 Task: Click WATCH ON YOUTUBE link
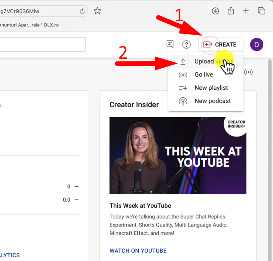pos(138,251)
